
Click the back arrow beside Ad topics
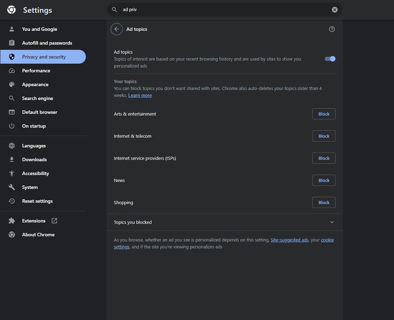click(117, 29)
